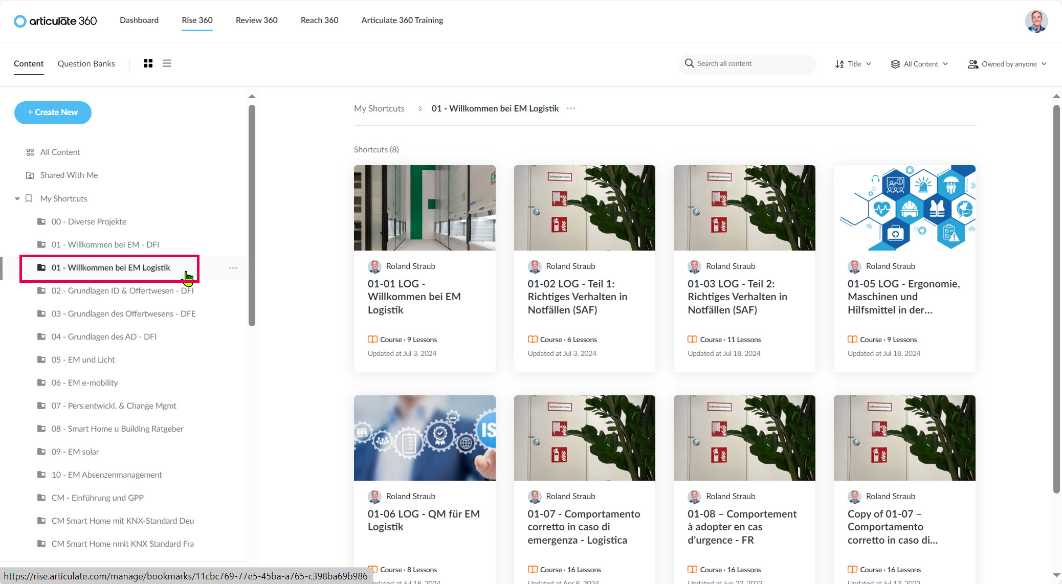Open 01-08 Comportement à adopter course title
The width and height of the screenshot is (1062, 584).
tap(742, 527)
